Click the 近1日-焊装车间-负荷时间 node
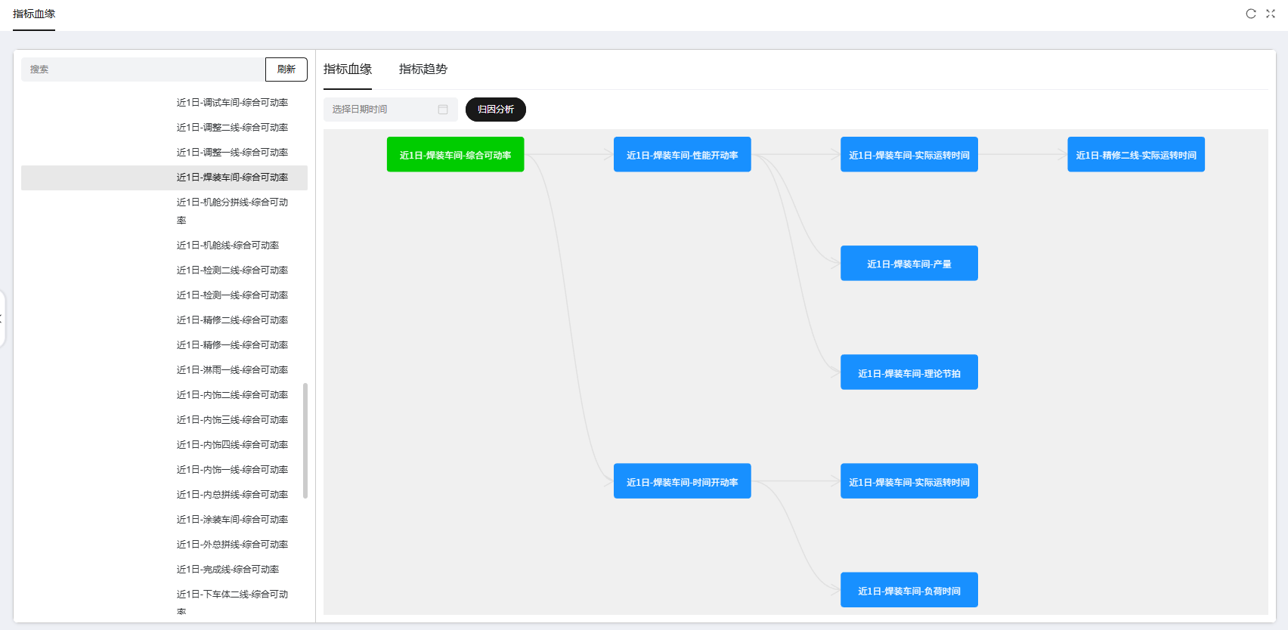 coord(909,590)
